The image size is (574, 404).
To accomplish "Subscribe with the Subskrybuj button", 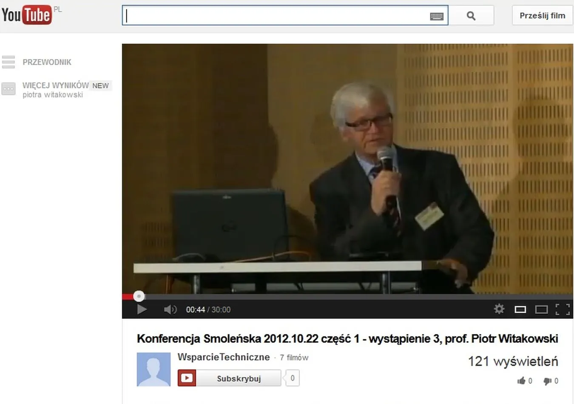I will coord(238,378).
